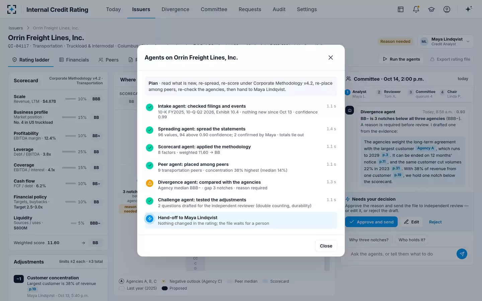Click the Divergence agent warning icon
Screen dimensions: 482x301
[x=150, y=183]
